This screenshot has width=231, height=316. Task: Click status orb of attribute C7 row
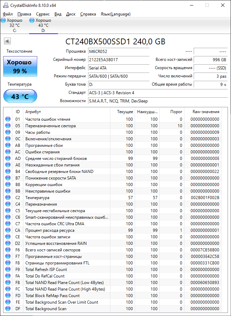[x=8, y=224]
